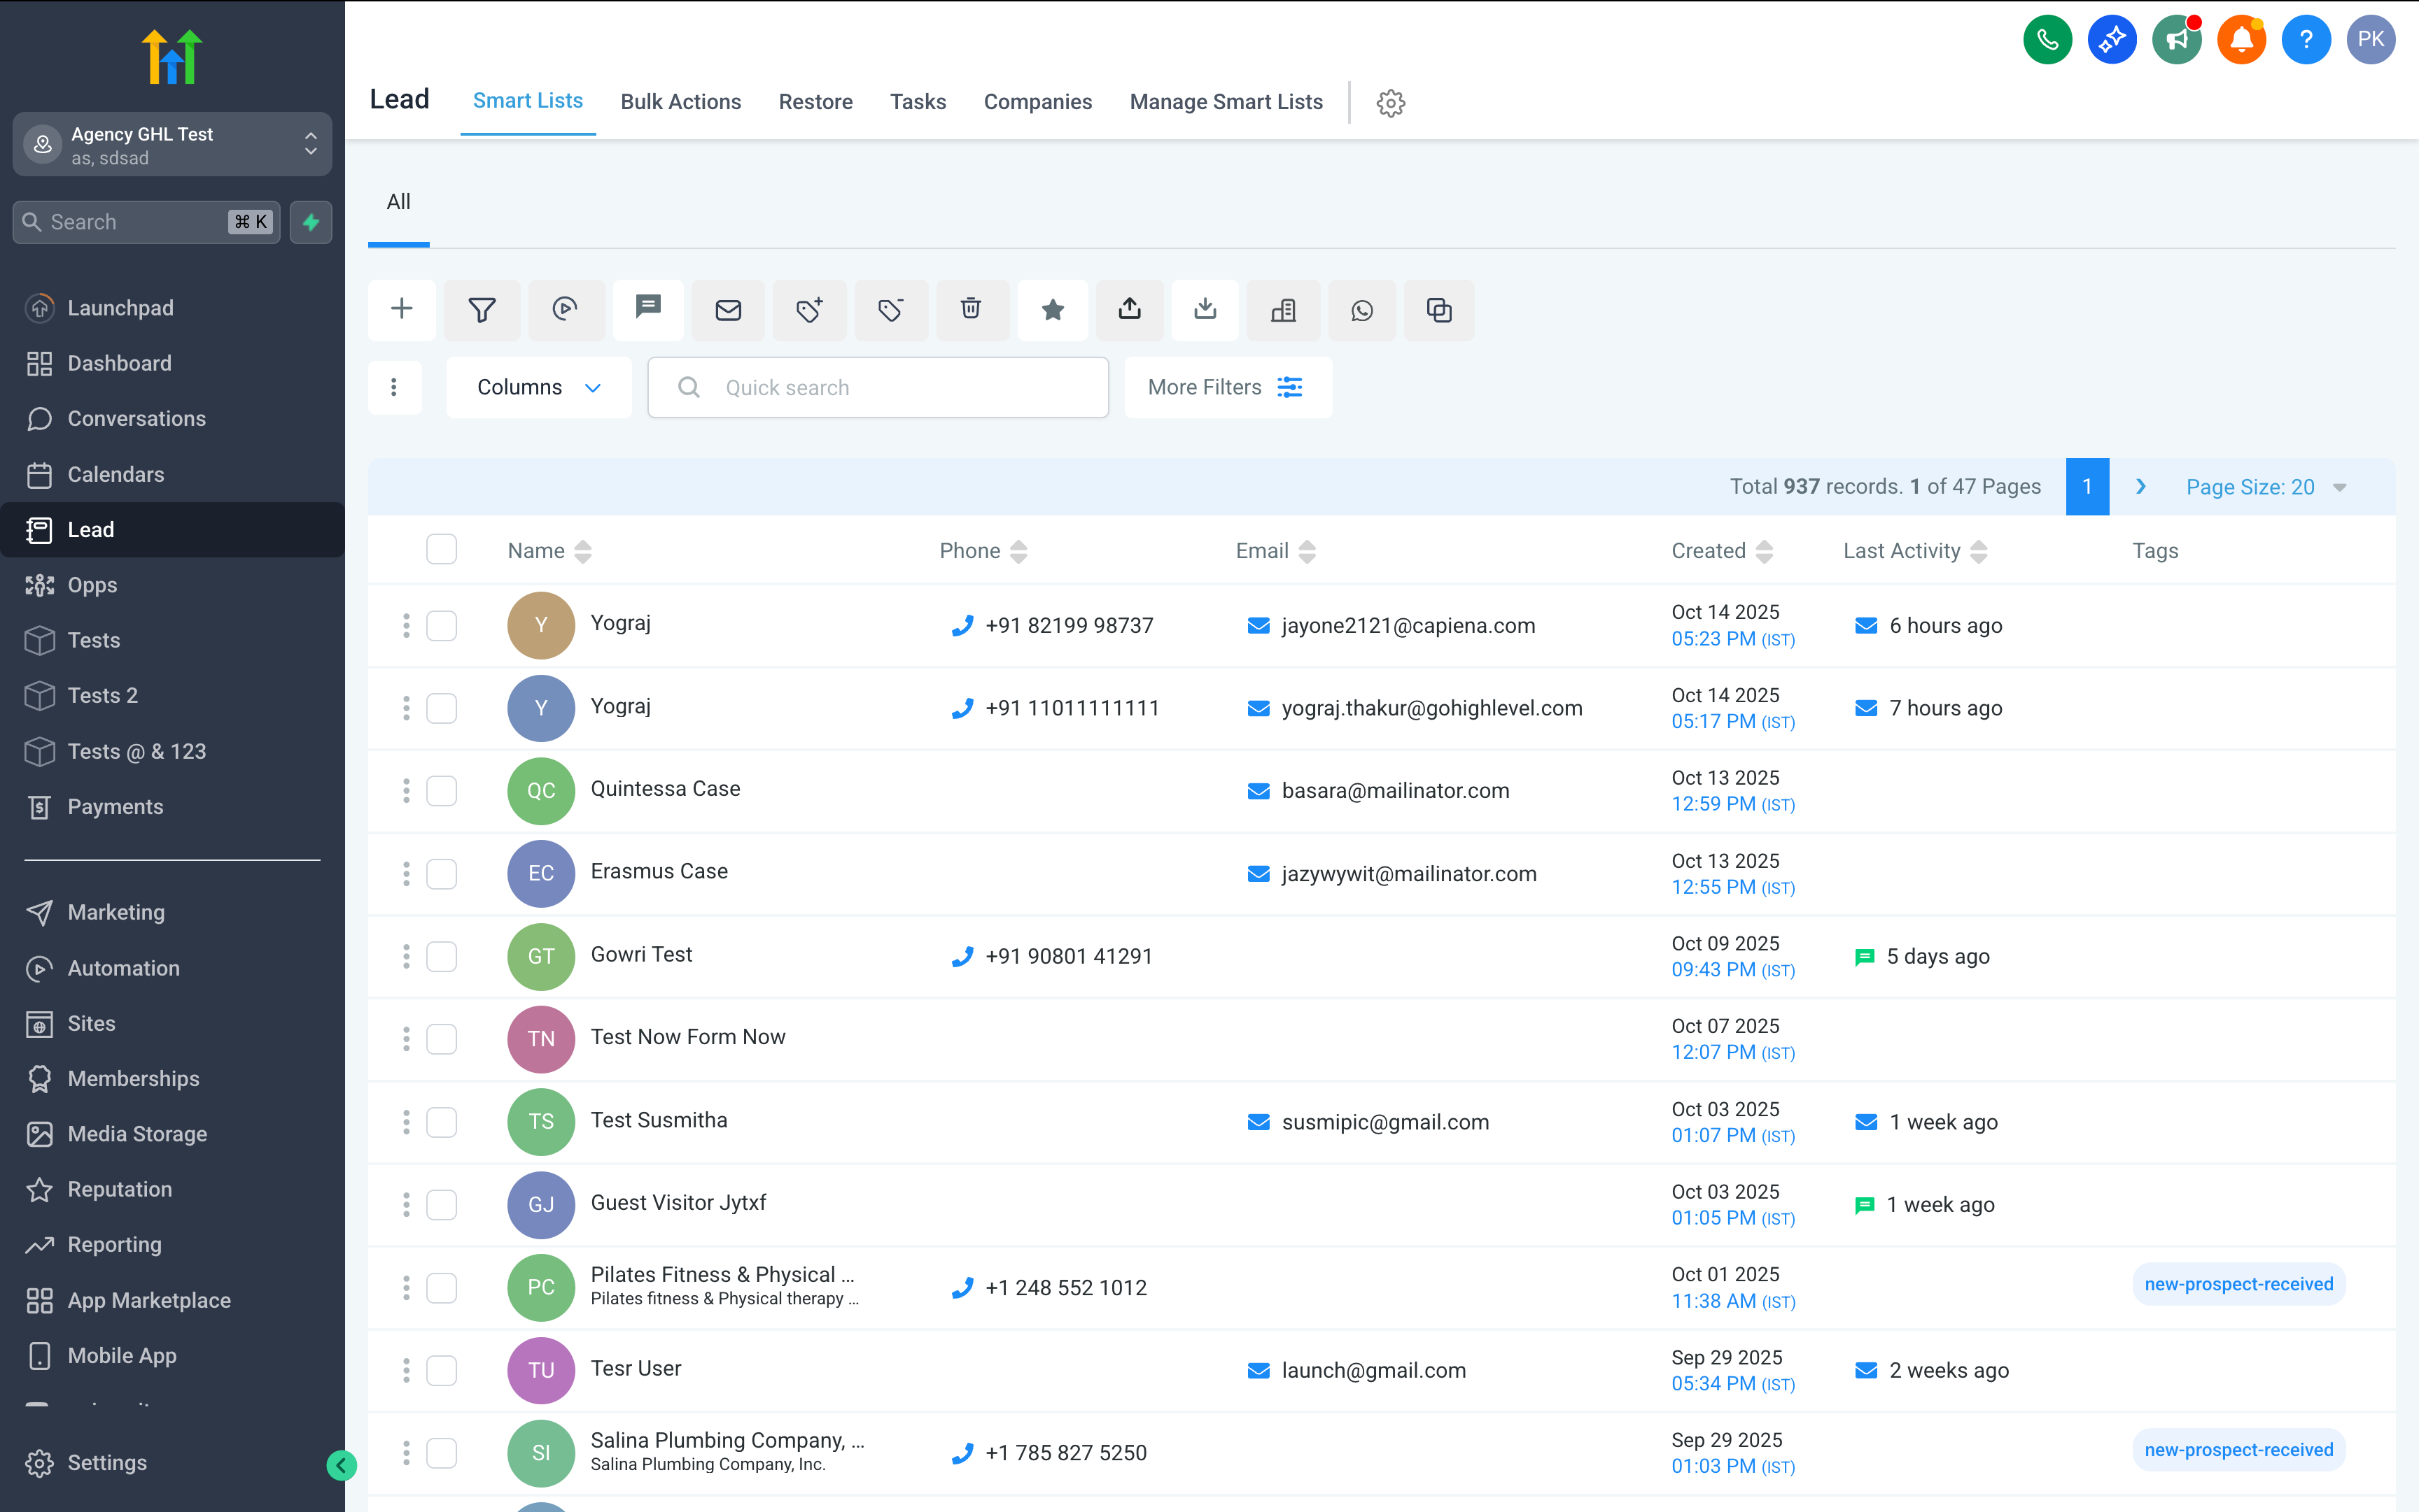Open the new-prospect-received tag link

pos(2238,1283)
